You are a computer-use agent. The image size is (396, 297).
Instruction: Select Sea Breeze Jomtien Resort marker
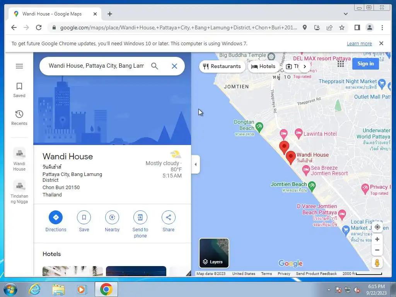coord(306,170)
